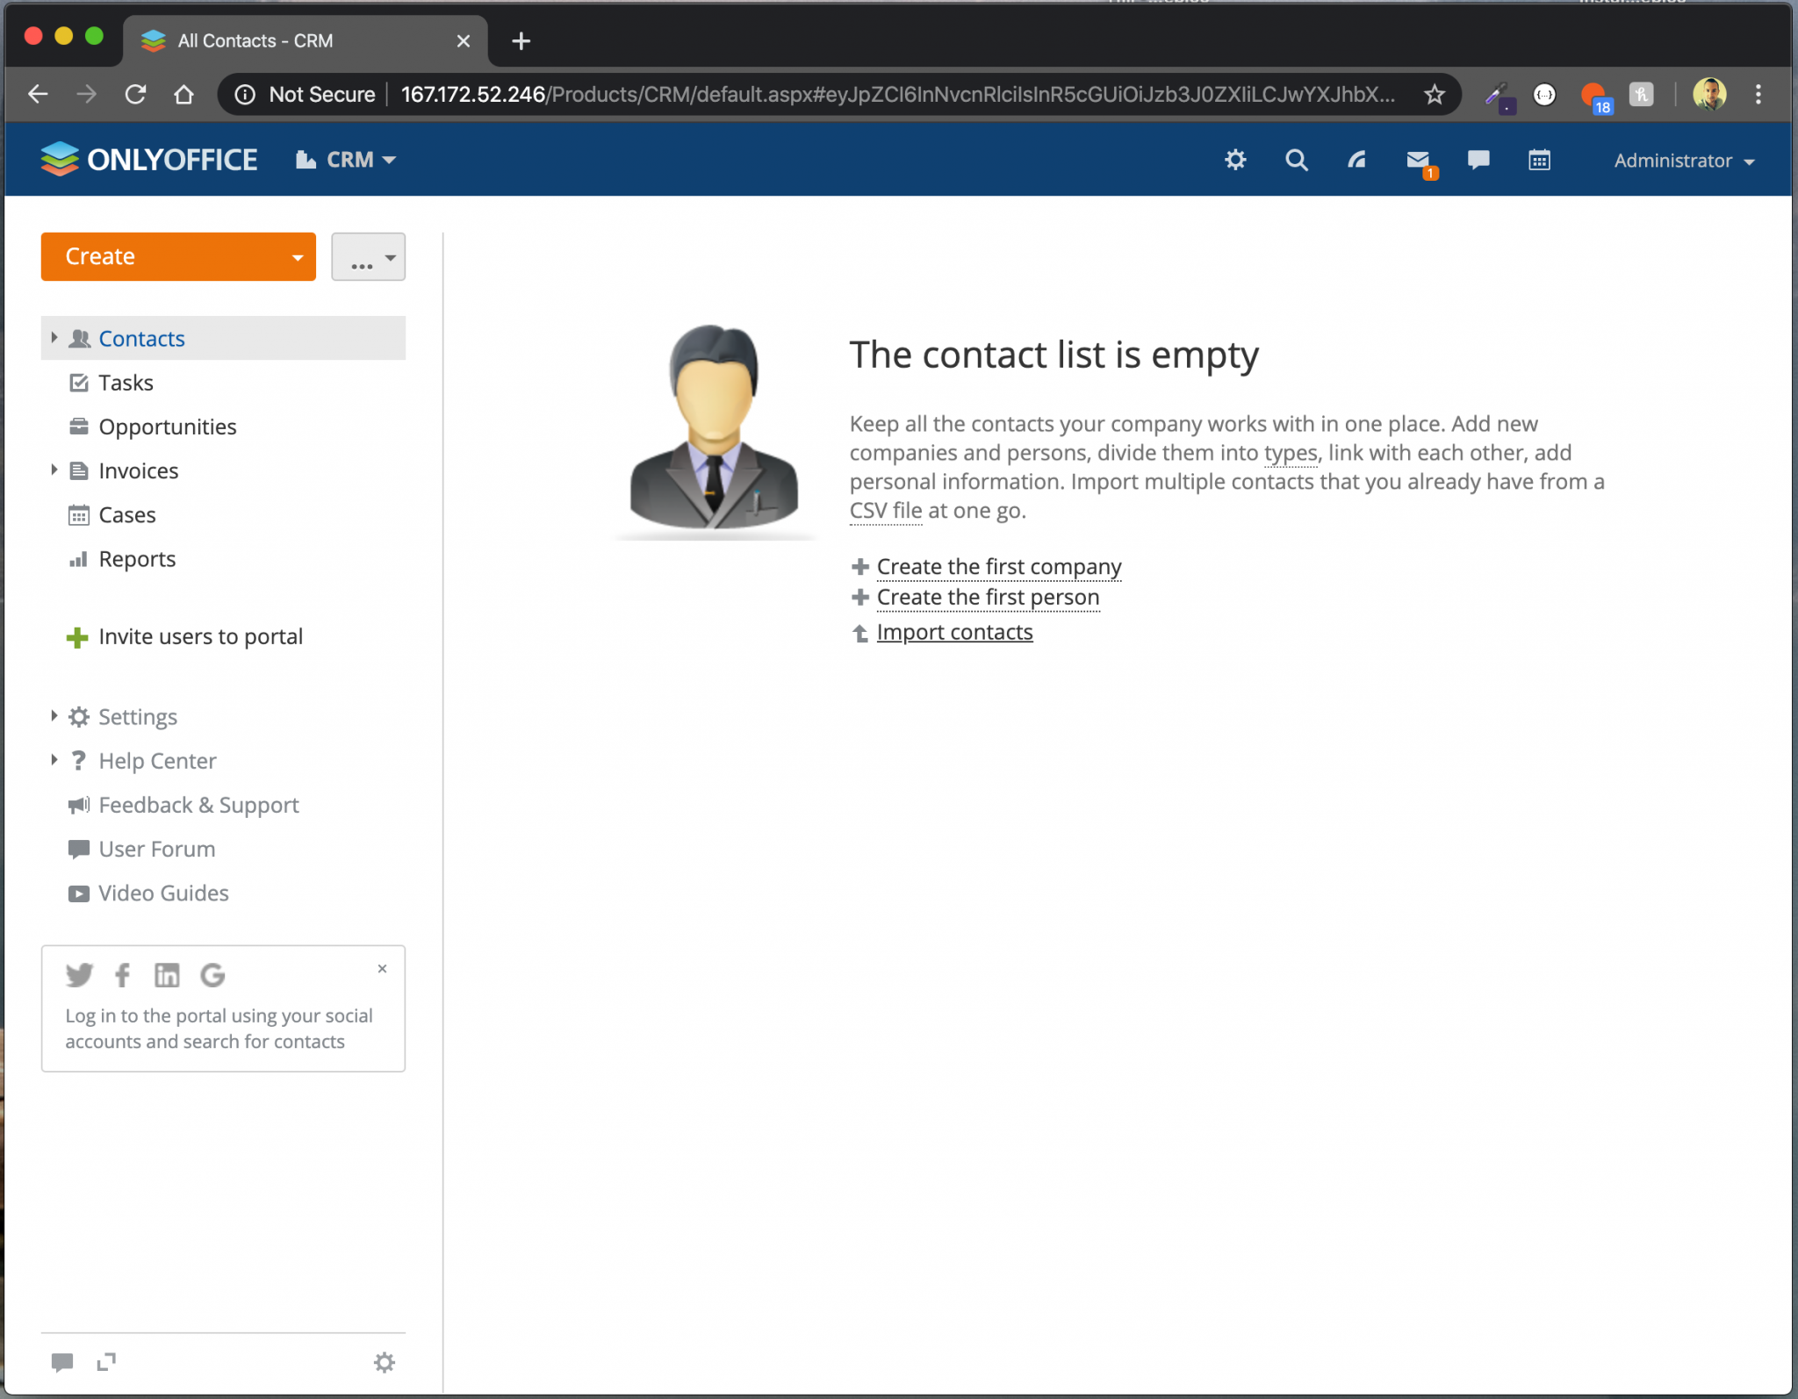Image resolution: width=1798 pixels, height=1399 pixels.
Task: Click Import contacts link
Action: click(956, 632)
